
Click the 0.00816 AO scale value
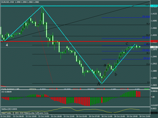[154, 91]
